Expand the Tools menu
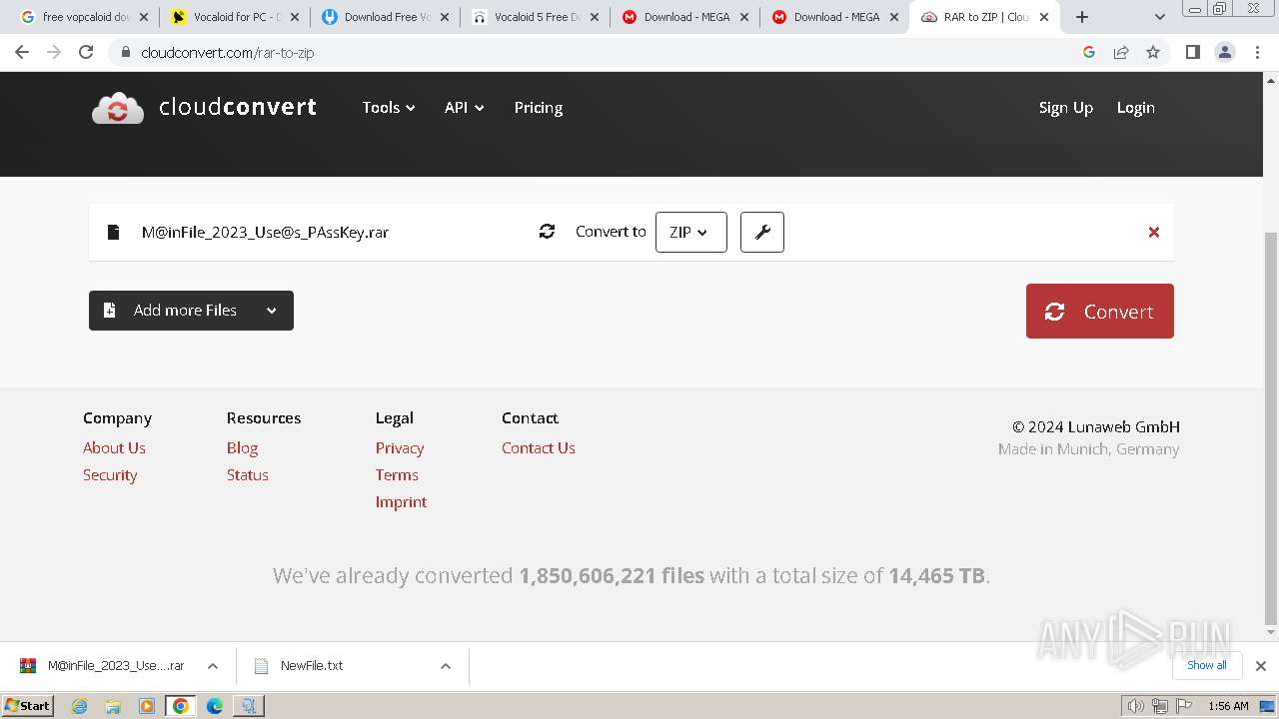Viewport: 1279px width, 719px height. [389, 107]
